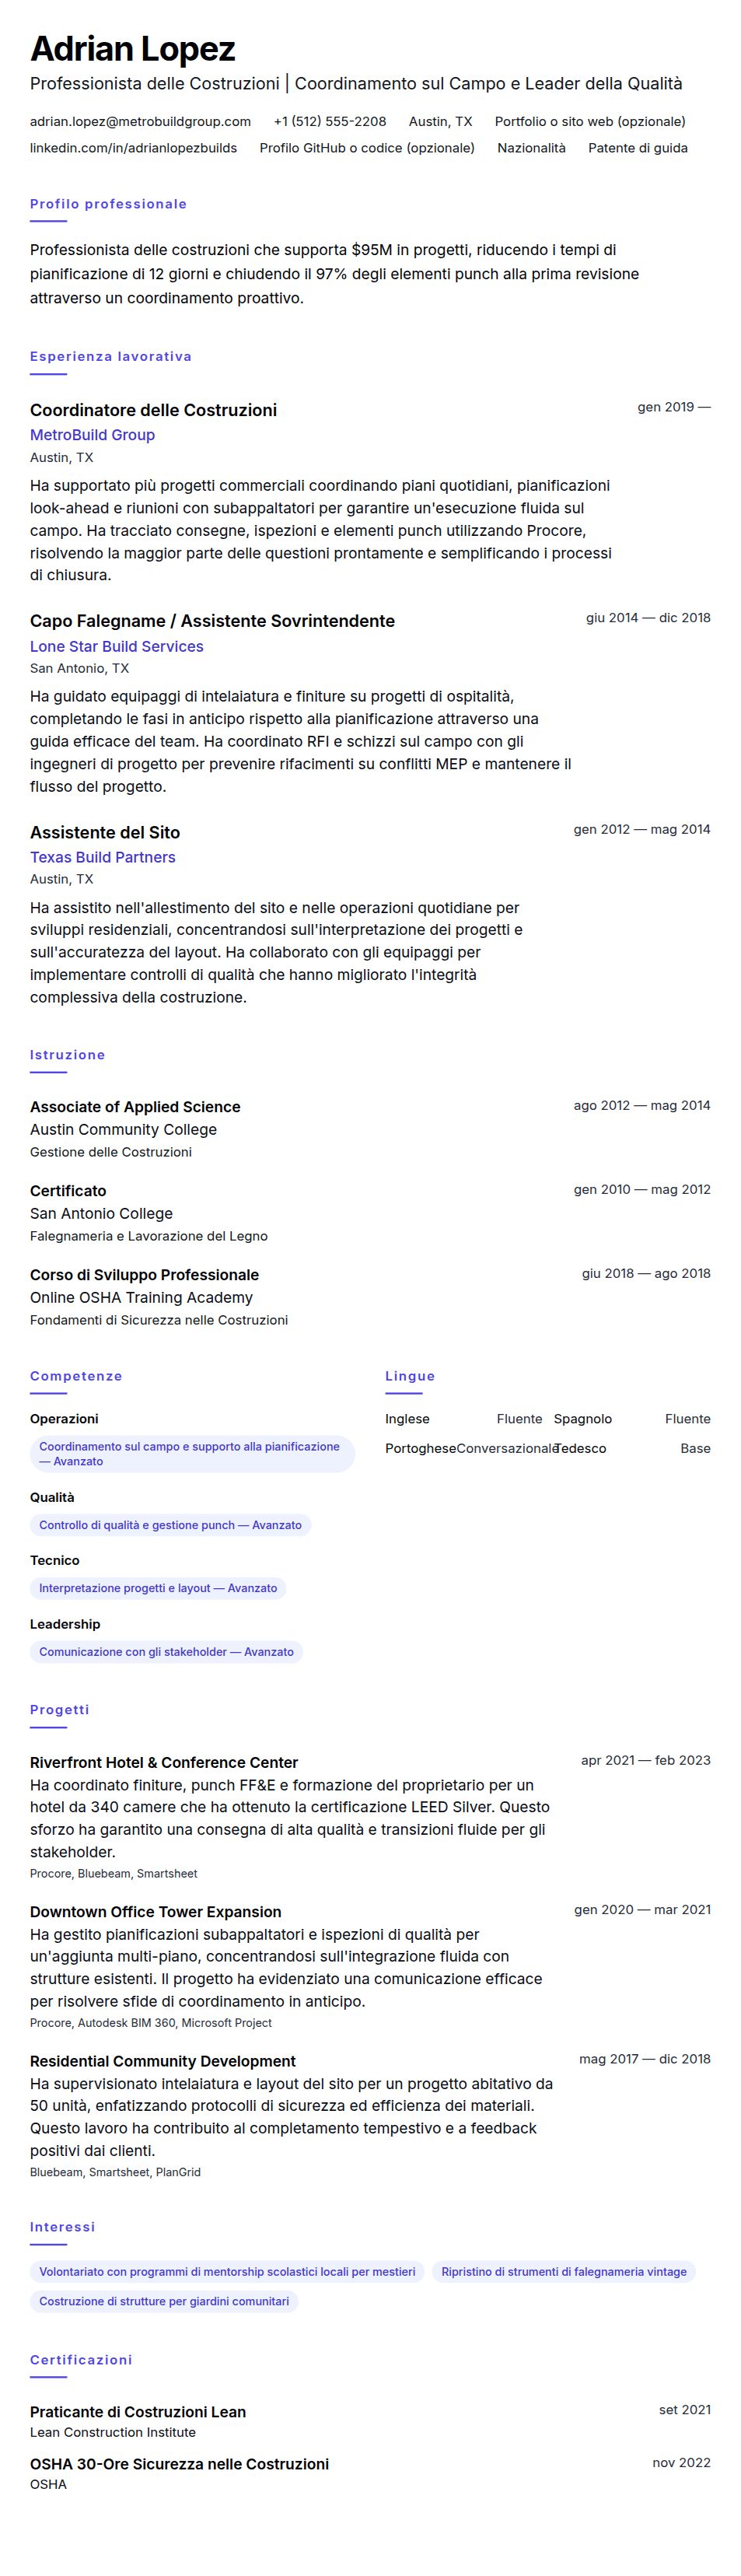741x2576 pixels.
Task: Click tools line Bluebeam, Smartsheet, PlanGrid
Action: pyautogui.click(x=115, y=2172)
